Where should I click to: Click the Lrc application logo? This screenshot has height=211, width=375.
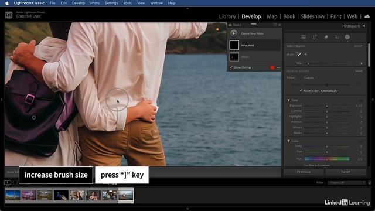coord(9,15)
